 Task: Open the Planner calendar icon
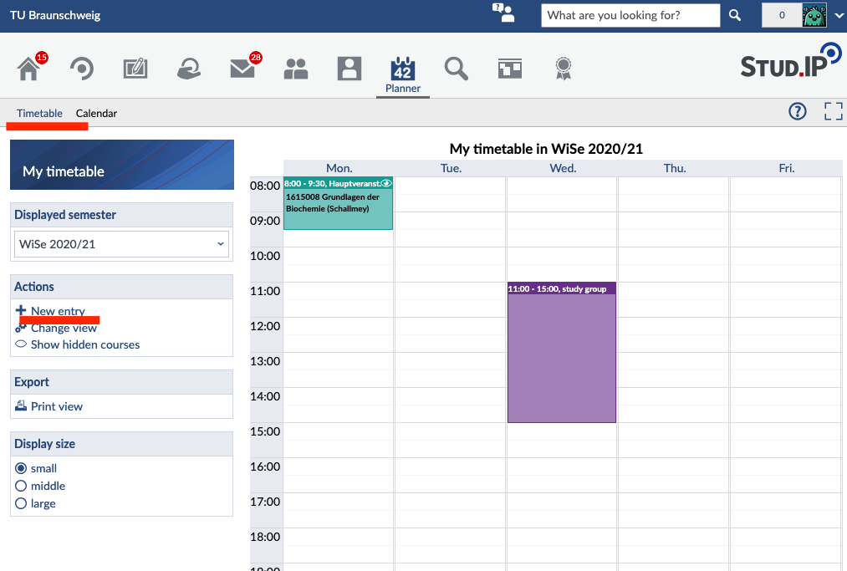click(402, 69)
